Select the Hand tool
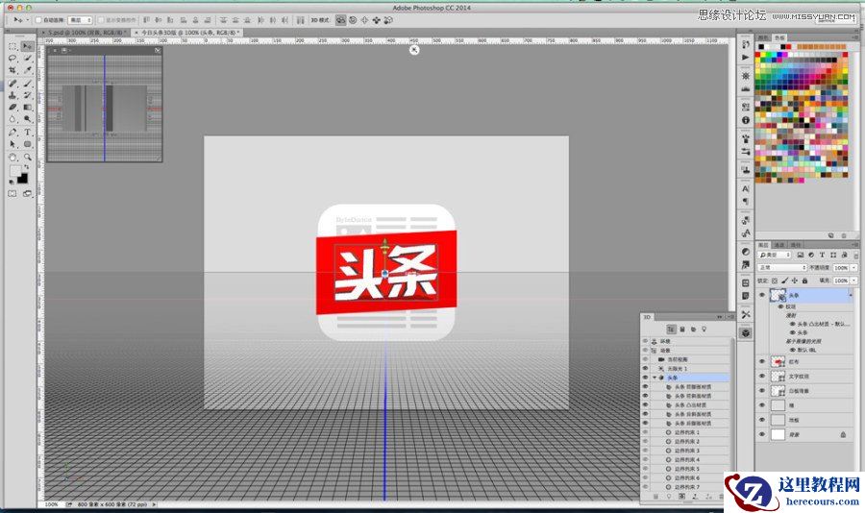 pos(12,158)
